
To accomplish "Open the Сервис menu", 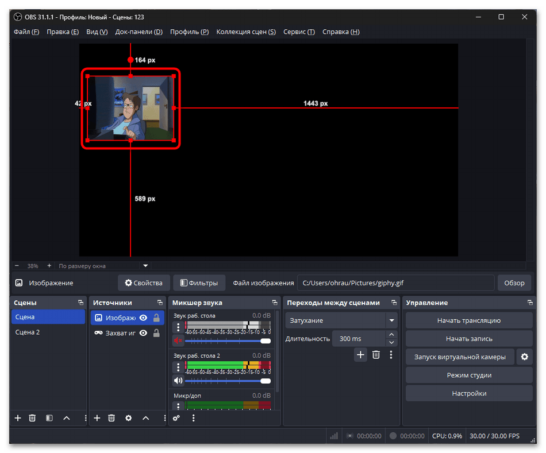I will (299, 32).
